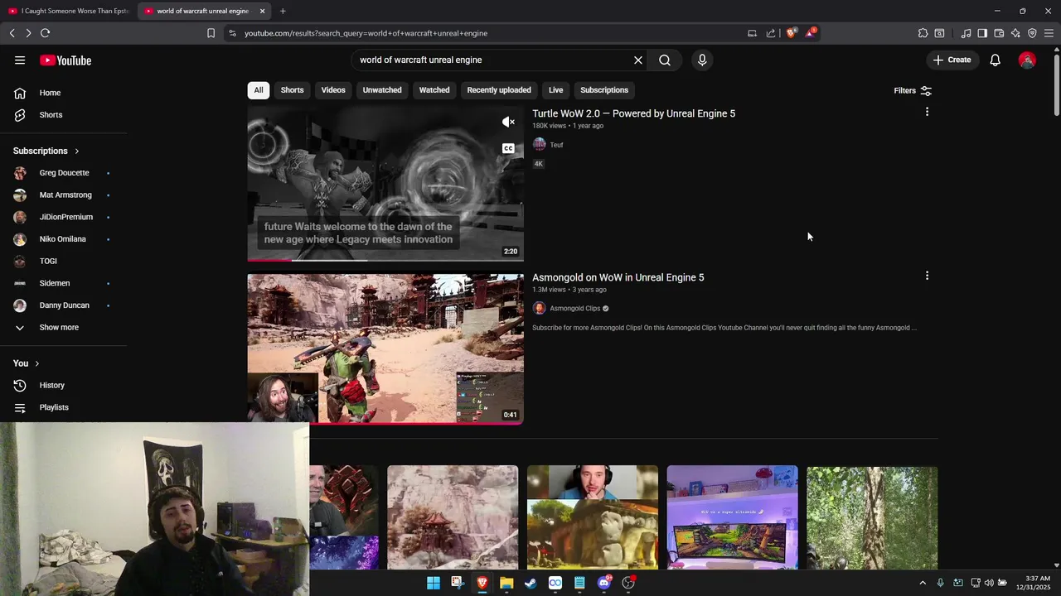Screen dimensions: 1061x596
Task: Open the Brave VPN shield icon
Action: [1032, 33]
